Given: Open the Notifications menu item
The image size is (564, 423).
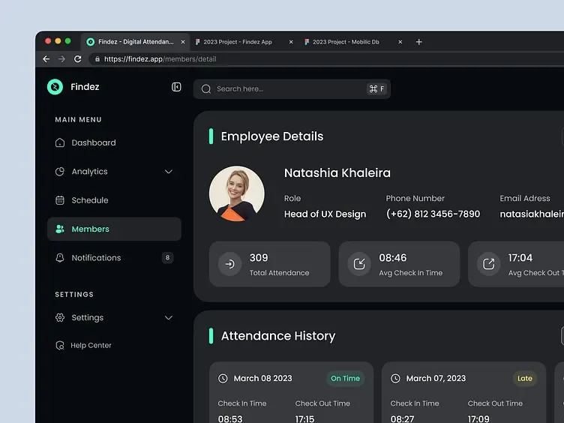Looking at the screenshot, I should pyautogui.click(x=114, y=258).
